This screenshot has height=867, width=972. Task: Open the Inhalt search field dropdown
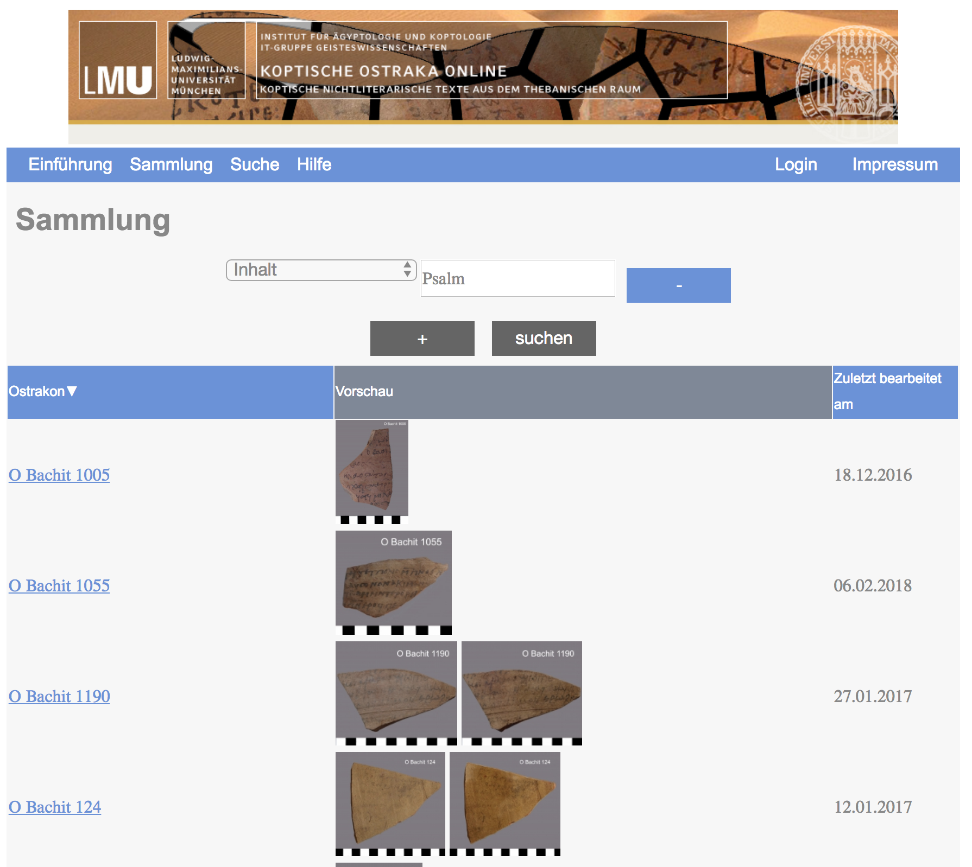coord(321,270)
